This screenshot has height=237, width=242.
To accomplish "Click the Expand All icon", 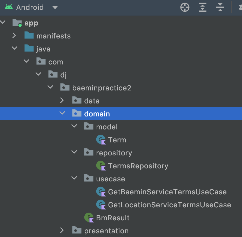I will point(202,7).
